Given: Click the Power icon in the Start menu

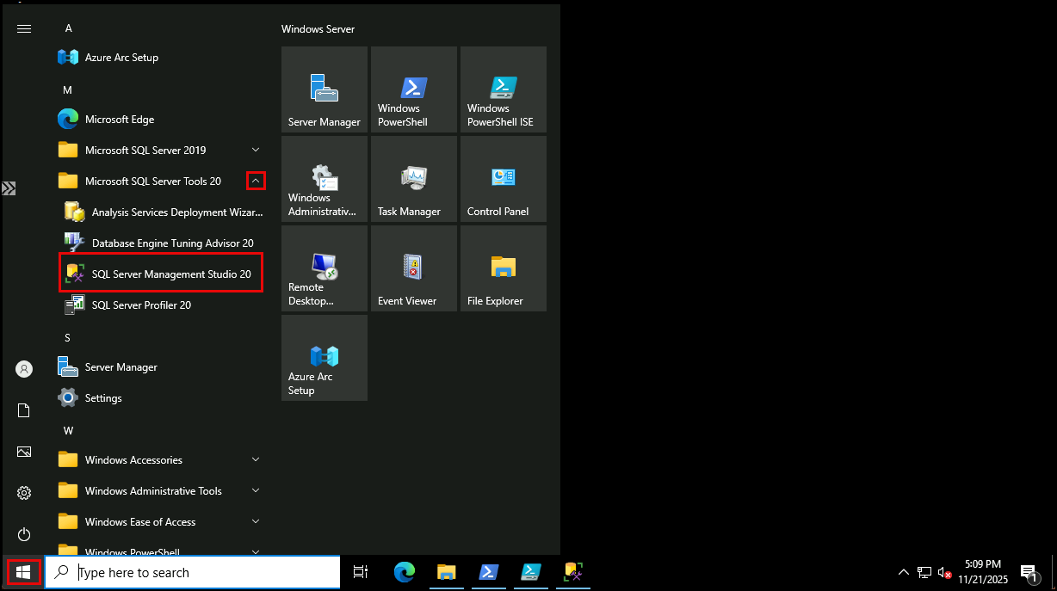Looking at the screenshot, I should pos(23,533).
